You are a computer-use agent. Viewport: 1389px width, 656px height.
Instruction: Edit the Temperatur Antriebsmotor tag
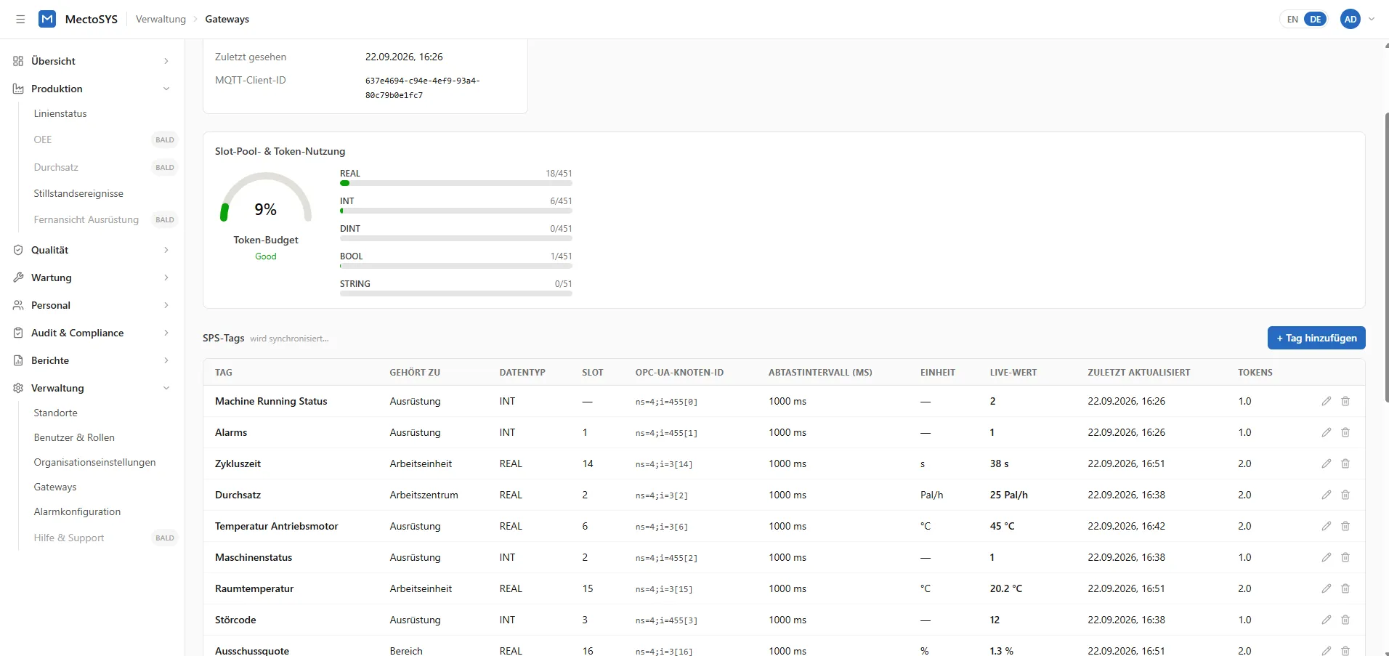tap(1327, 526)
